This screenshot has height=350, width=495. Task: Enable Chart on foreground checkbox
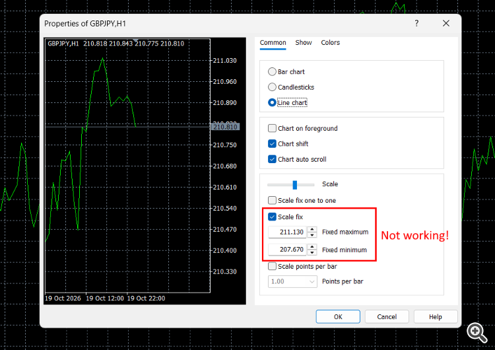pos(272,128)
